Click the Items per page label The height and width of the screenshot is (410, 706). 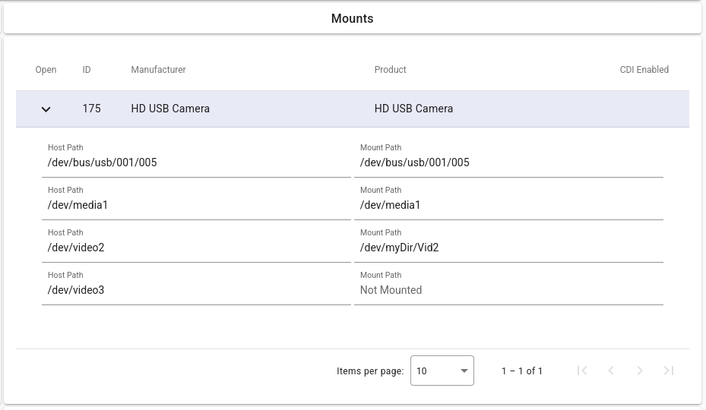(x=370, y=371)
